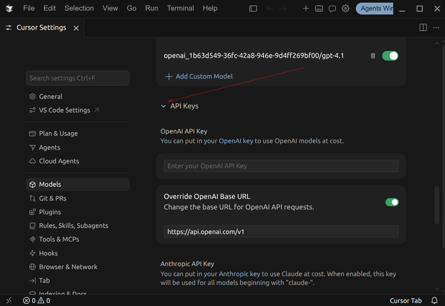The image size is (445, 306).
Task: Click the openai_1b63d549 gpt-4.1 model name
Action: click(254, 56)
